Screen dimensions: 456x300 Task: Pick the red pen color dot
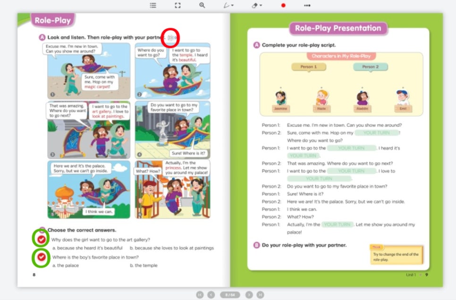click(x=283, y=5)
